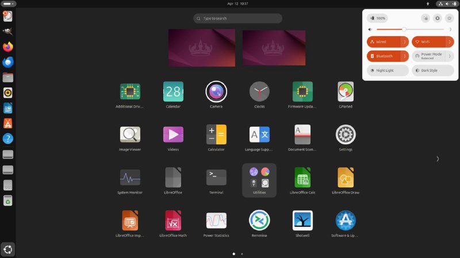Open the power off menu button
The width and height of the screenshot is (460, 258).
coord(449,18)
